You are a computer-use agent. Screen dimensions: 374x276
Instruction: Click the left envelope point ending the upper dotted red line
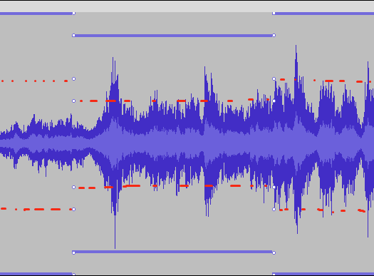click(x=73, y=78)
